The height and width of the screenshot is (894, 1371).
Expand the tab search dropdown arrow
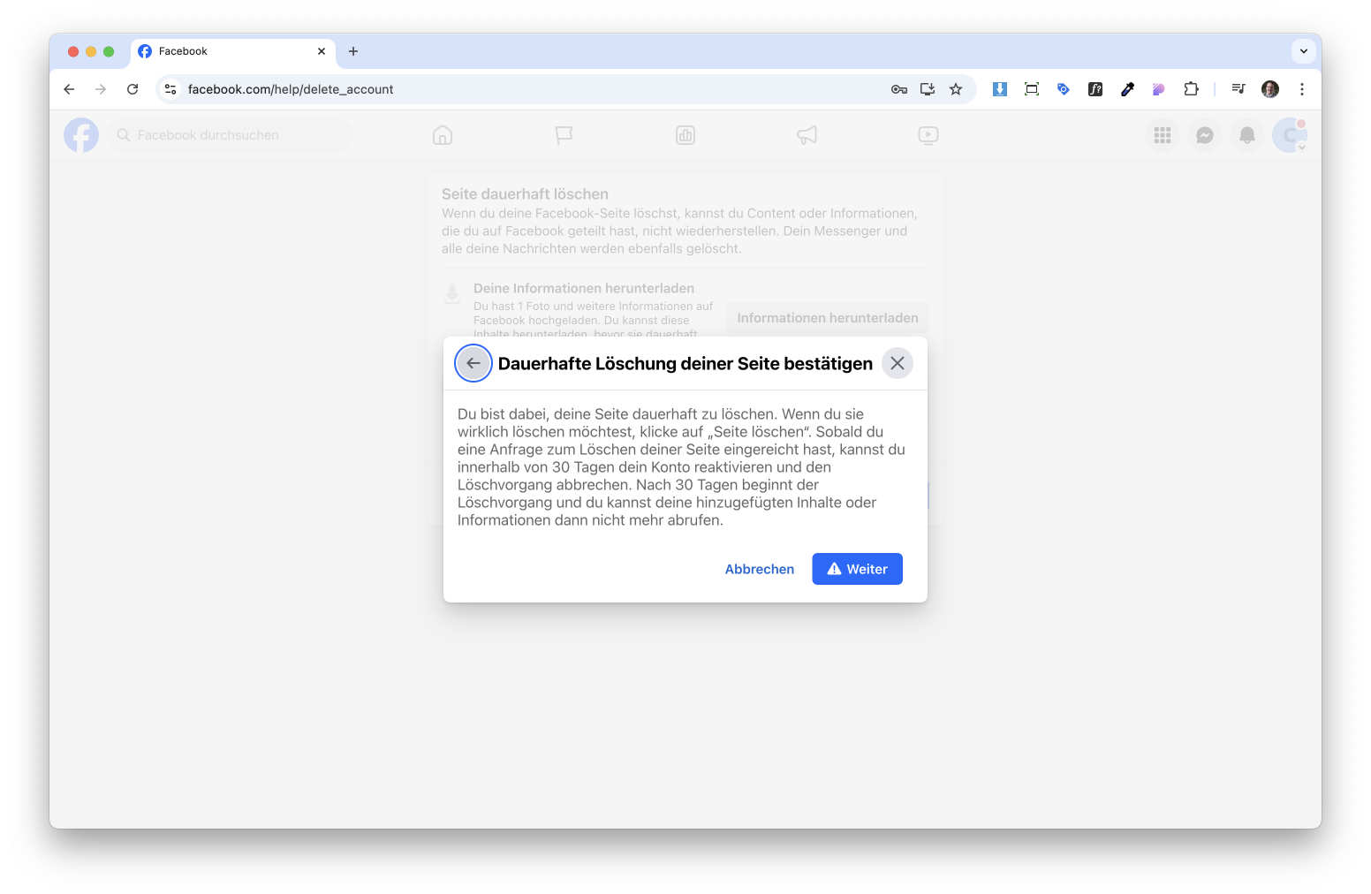click(x=1303, y=51)
